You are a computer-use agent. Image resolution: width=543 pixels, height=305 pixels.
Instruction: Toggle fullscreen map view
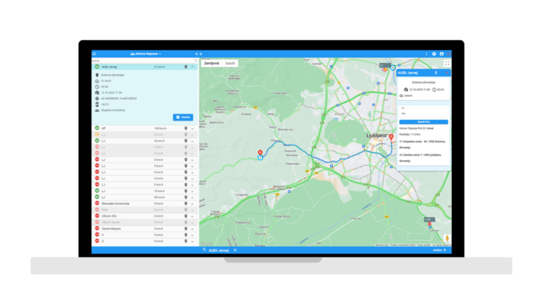(x=446, y=64)
